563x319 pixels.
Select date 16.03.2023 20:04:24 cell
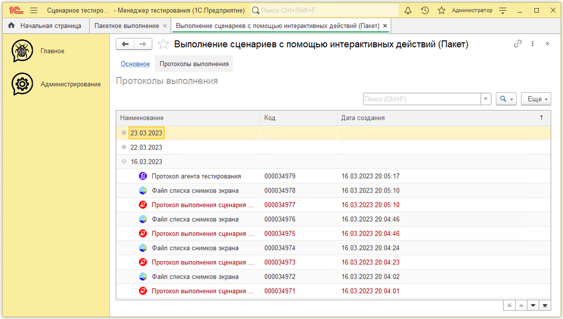(444, 248)
